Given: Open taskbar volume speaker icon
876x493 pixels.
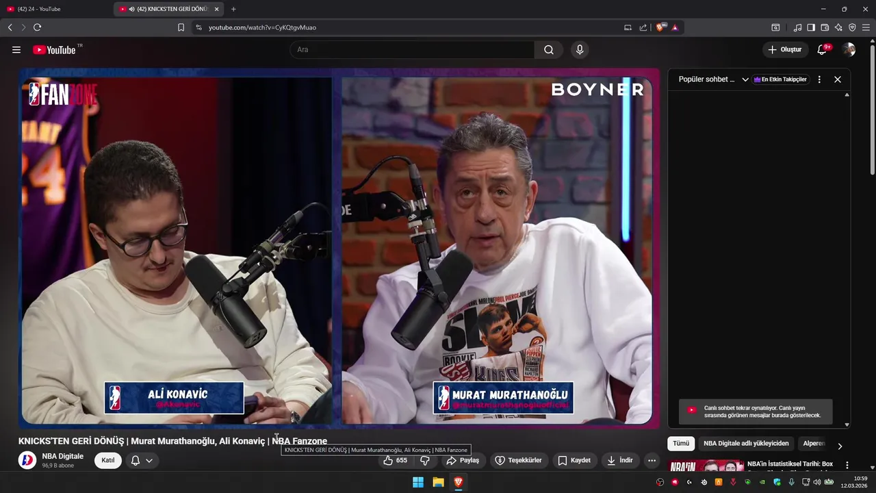Looking at the screenshot, I should tap(816, 482).
